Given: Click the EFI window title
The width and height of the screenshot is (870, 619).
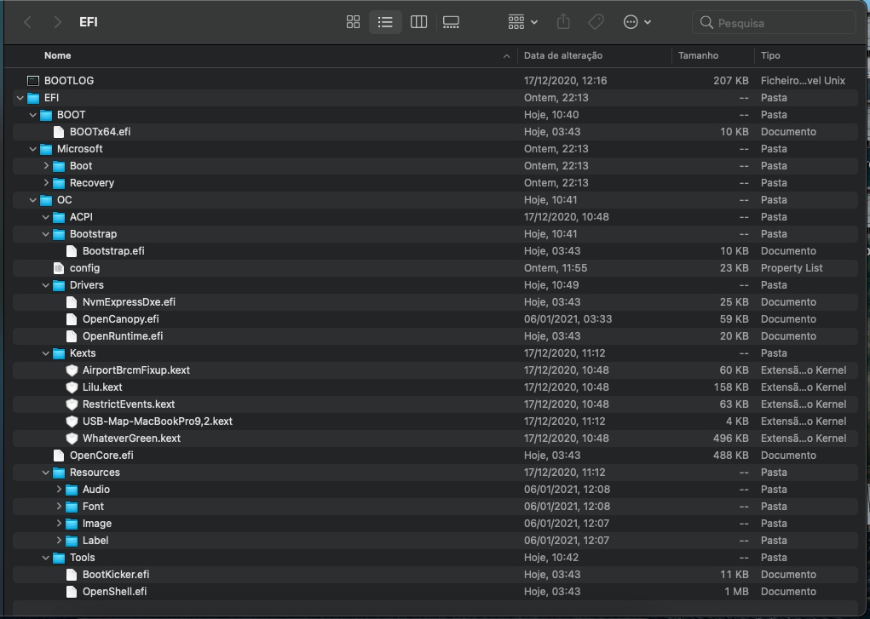Looking at the screenshot, I should click(x=89, y=22).
